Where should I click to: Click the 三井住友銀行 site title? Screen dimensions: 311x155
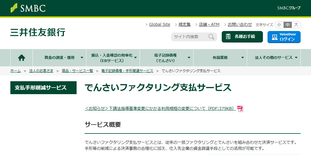(38, 32)
